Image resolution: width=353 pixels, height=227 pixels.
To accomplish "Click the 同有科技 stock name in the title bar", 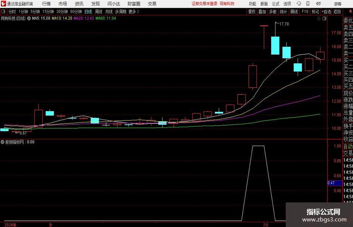I will (227, 4).
